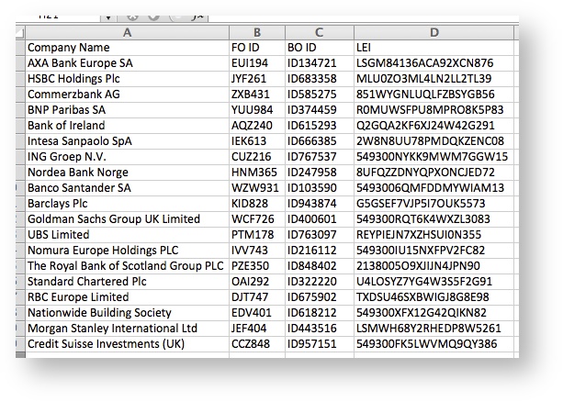Click FO ID cell 'AQZ240'

[257, 126]
